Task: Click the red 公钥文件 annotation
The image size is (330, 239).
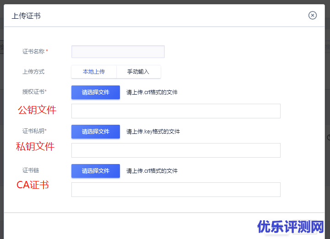Action: (x=37, y=110)
